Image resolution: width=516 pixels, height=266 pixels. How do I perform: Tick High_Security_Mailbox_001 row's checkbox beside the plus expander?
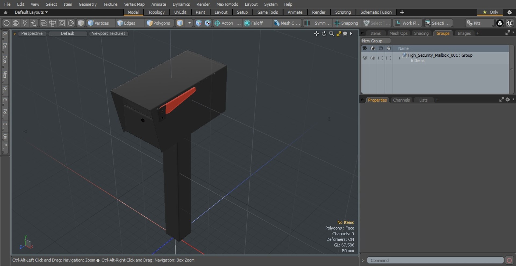click(389, 58)
